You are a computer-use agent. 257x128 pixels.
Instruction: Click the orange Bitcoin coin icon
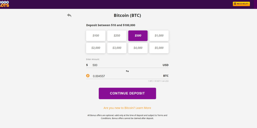pyautogui.click(x=88, y=76)
